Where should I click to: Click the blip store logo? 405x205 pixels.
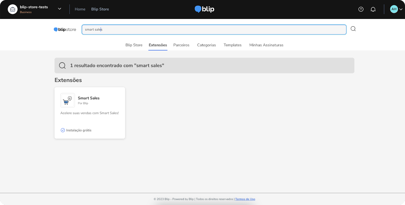65,30
